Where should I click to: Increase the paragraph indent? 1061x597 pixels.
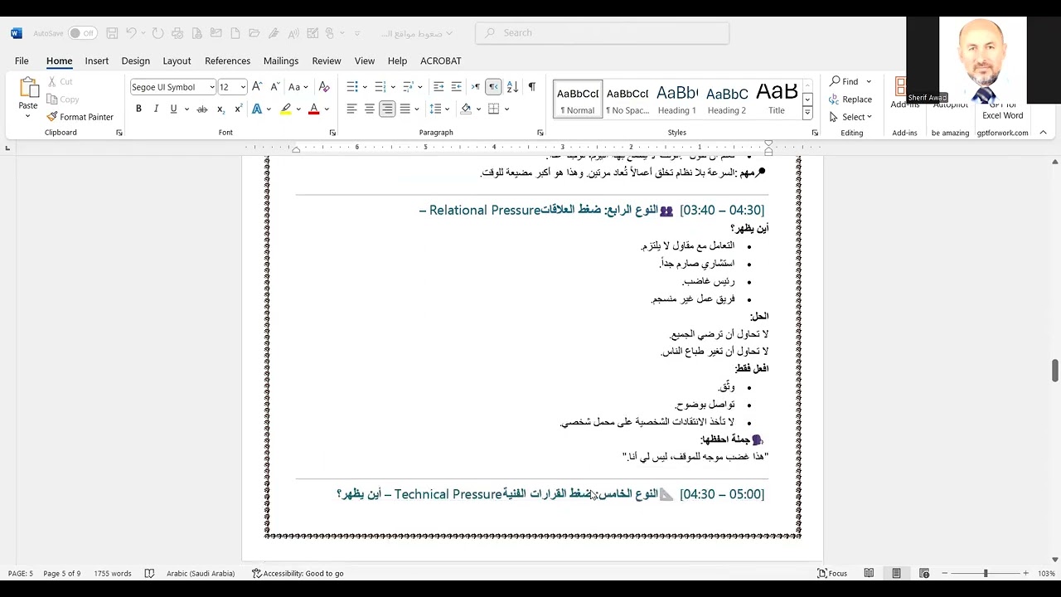[x=456, y=87]
